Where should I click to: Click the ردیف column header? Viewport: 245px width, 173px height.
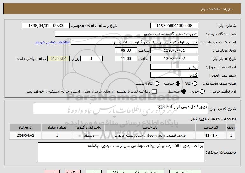tap(231, 128)
